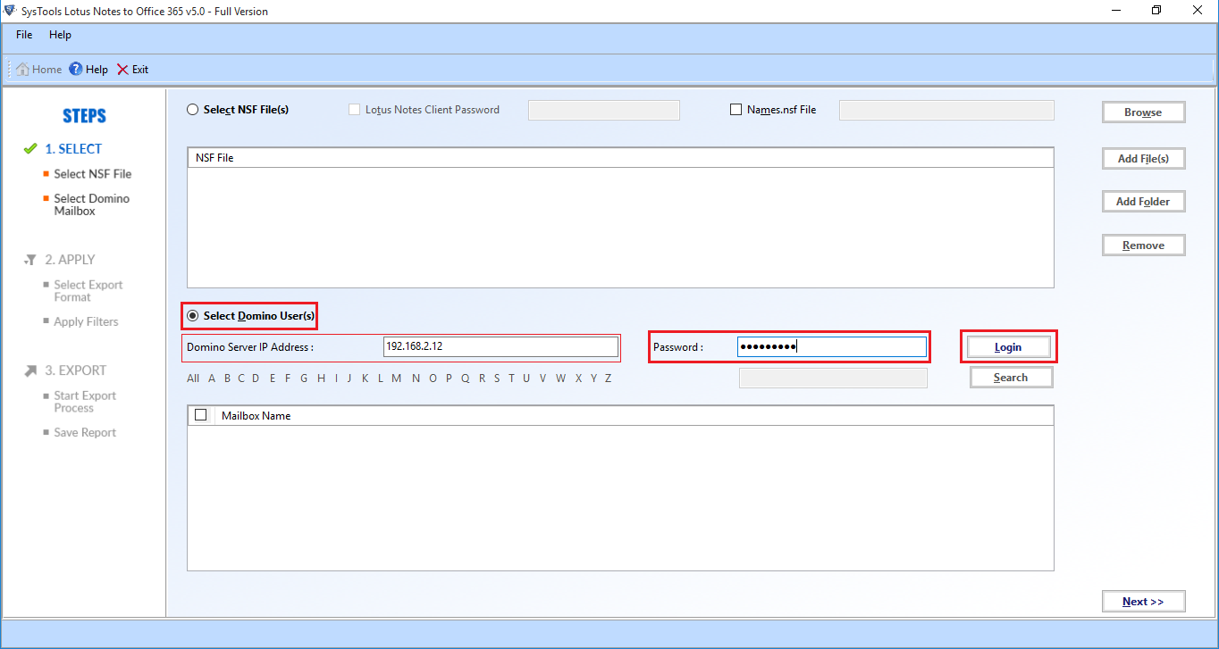1219x649 pixels.
Task: Filter mailboxes by letter D
Action: point(256,379)
